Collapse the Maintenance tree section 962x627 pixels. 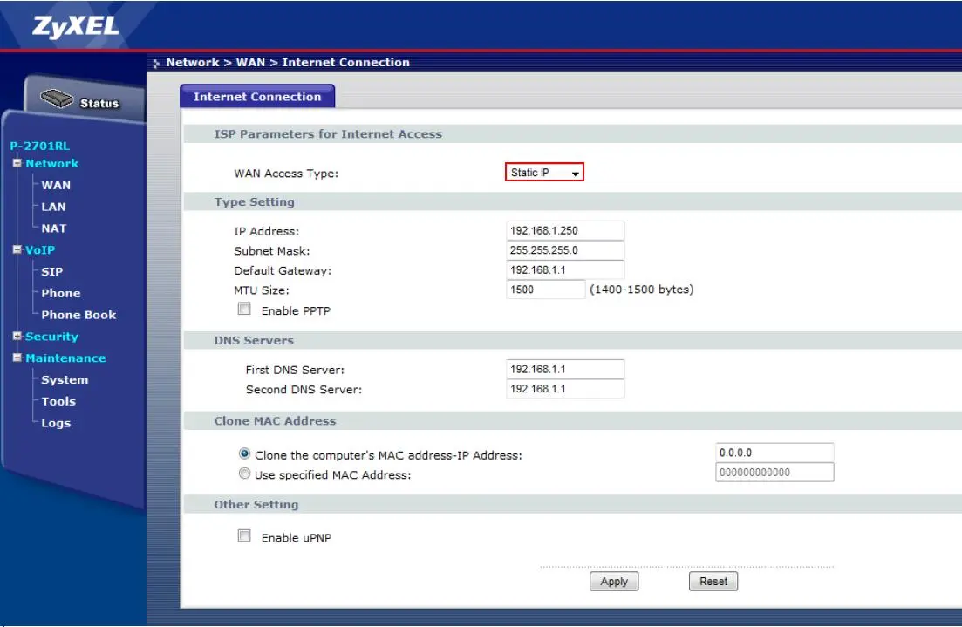17,358
